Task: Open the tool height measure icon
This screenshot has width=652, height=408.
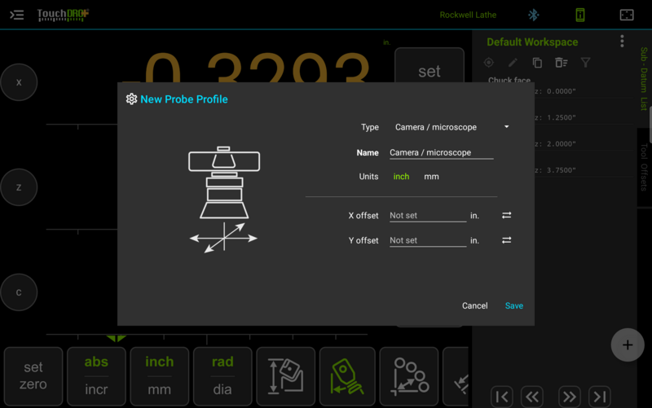Action: pos(286,376)
